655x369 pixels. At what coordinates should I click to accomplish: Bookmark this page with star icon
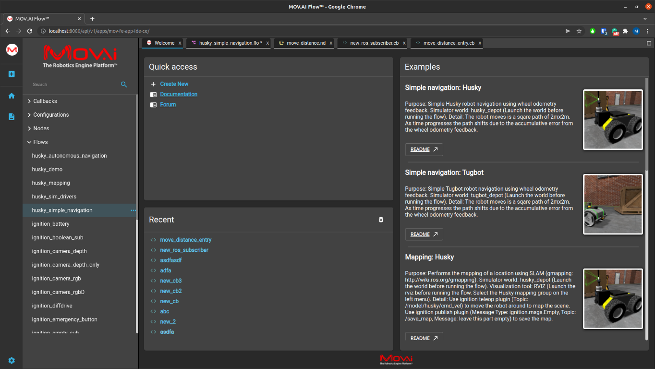(579, 31)
